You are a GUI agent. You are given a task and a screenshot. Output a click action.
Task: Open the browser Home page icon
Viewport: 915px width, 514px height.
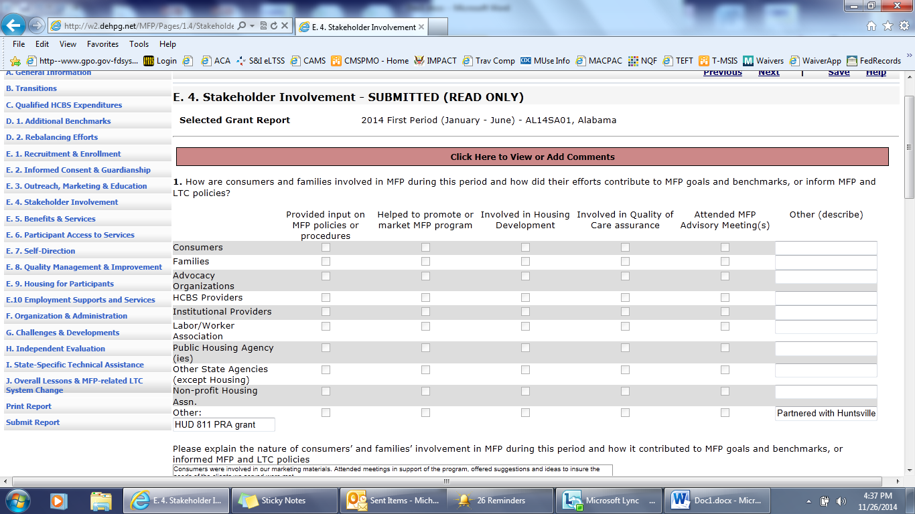[x=871, y=26]
